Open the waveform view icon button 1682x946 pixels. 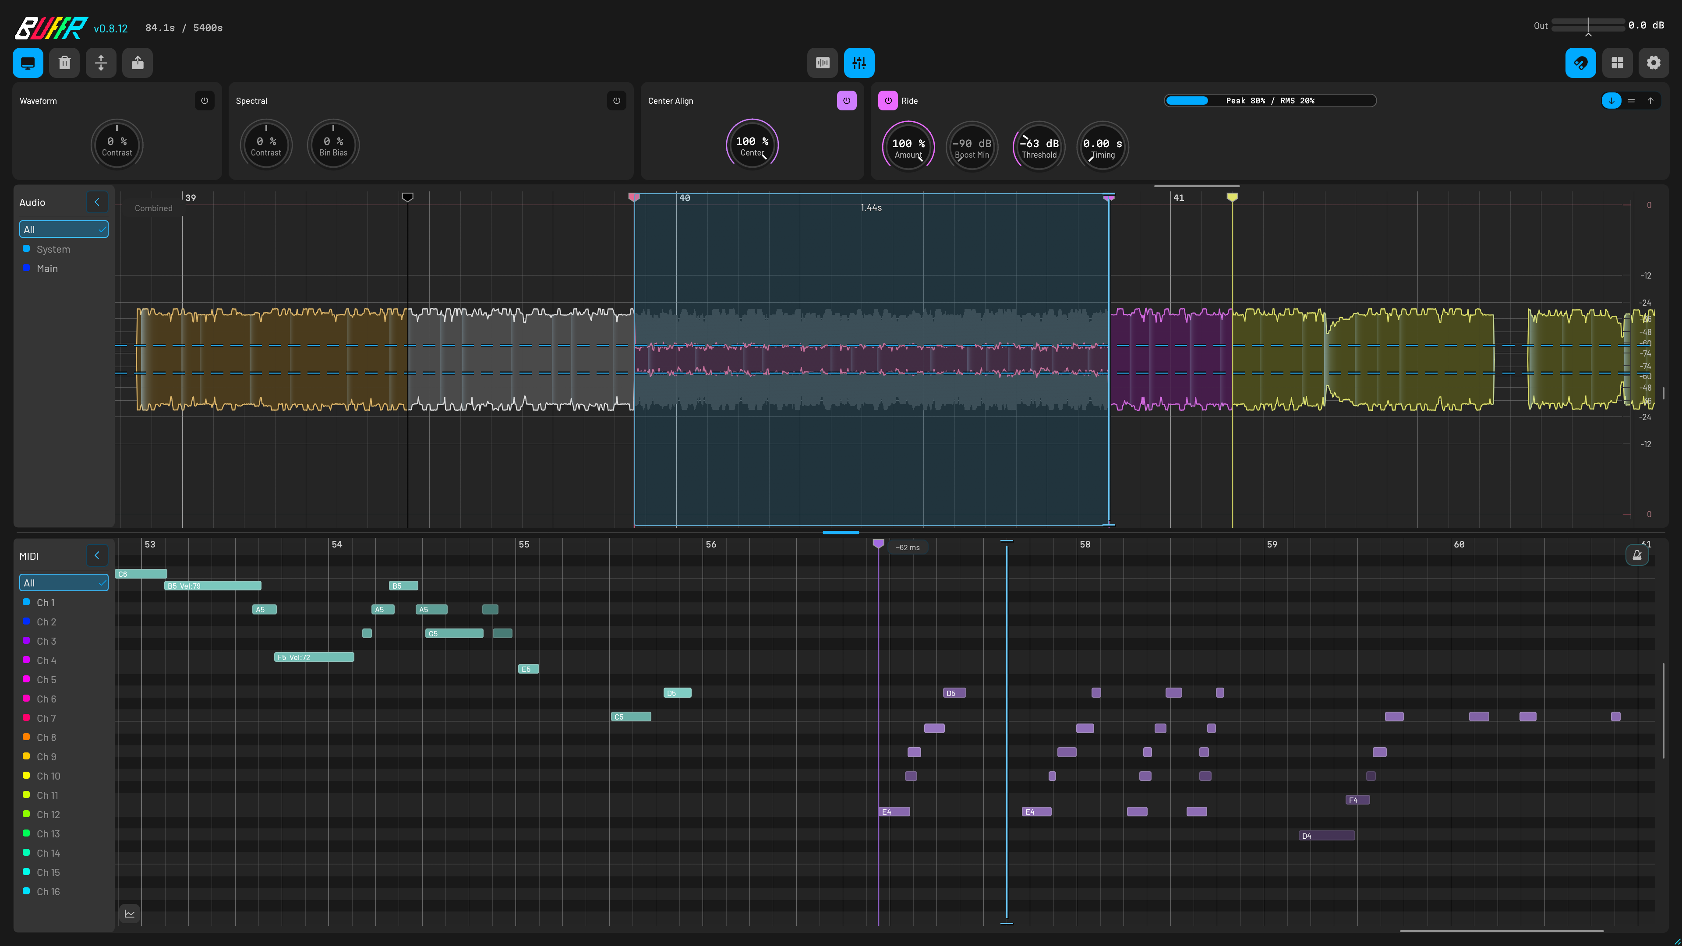click(x=822, y=63)
